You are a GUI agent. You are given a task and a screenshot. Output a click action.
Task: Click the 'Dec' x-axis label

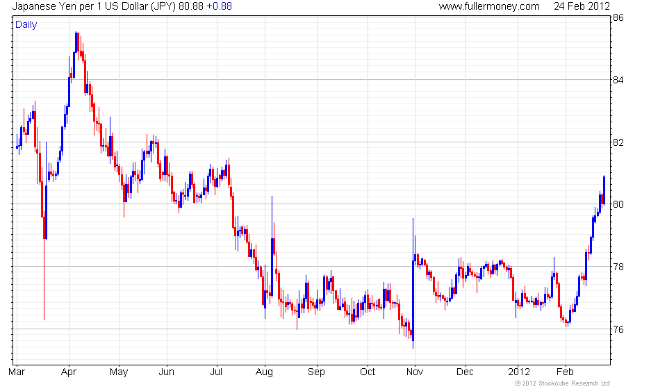[x=465, y=372]
